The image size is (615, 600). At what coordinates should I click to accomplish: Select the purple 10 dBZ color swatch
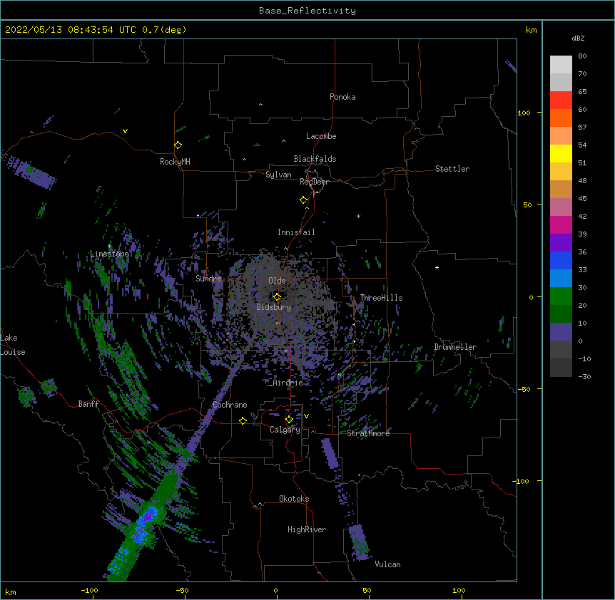point(561,332)
